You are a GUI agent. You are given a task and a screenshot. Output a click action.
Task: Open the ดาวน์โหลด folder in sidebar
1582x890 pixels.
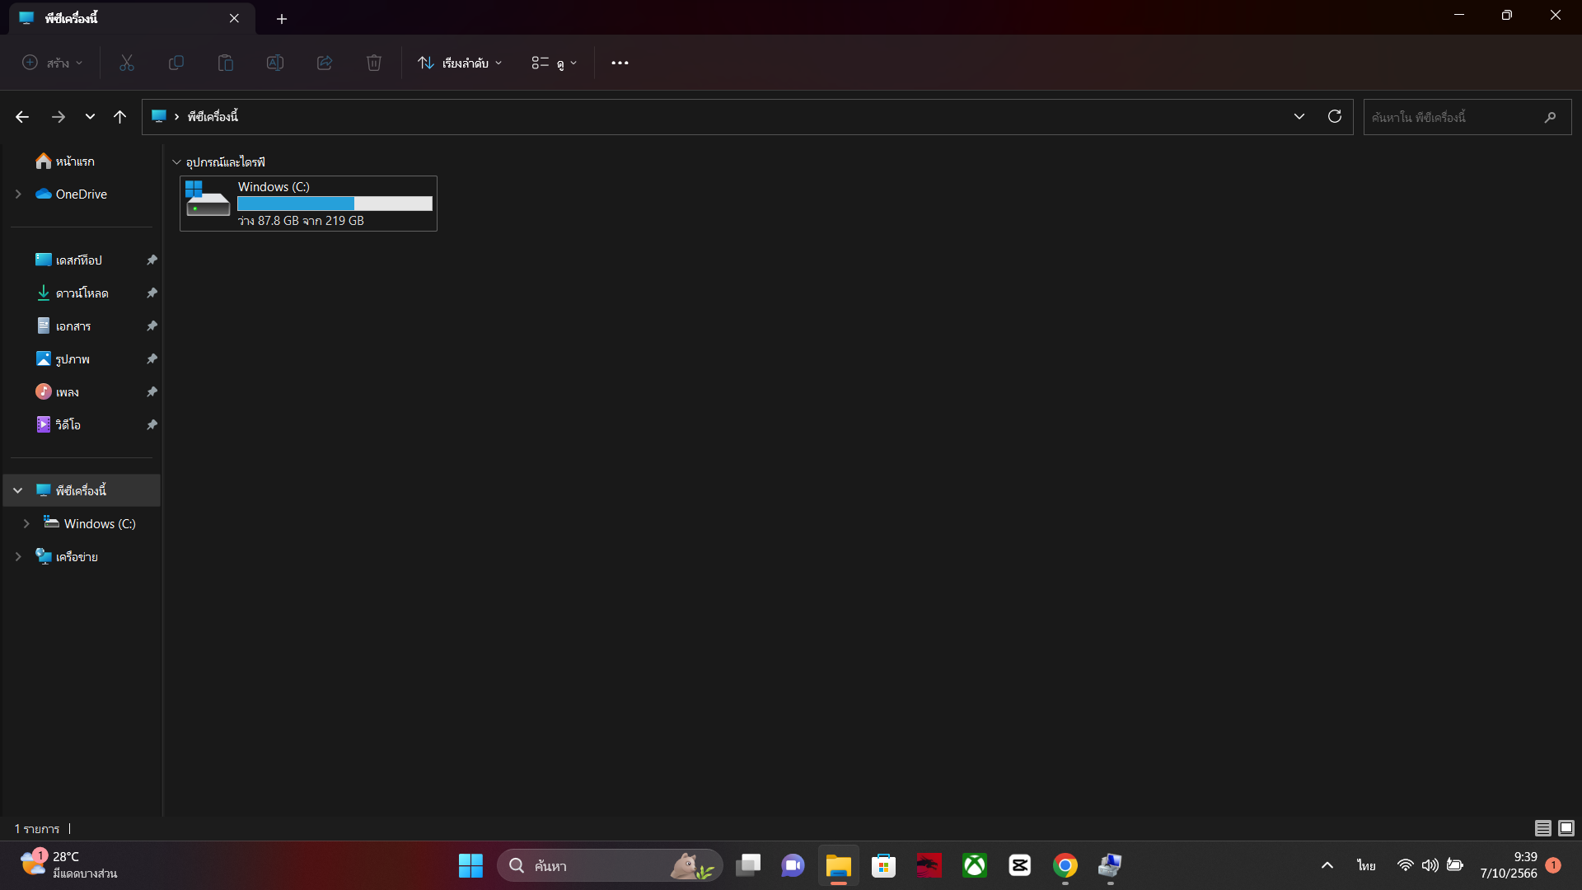point(82,293)
